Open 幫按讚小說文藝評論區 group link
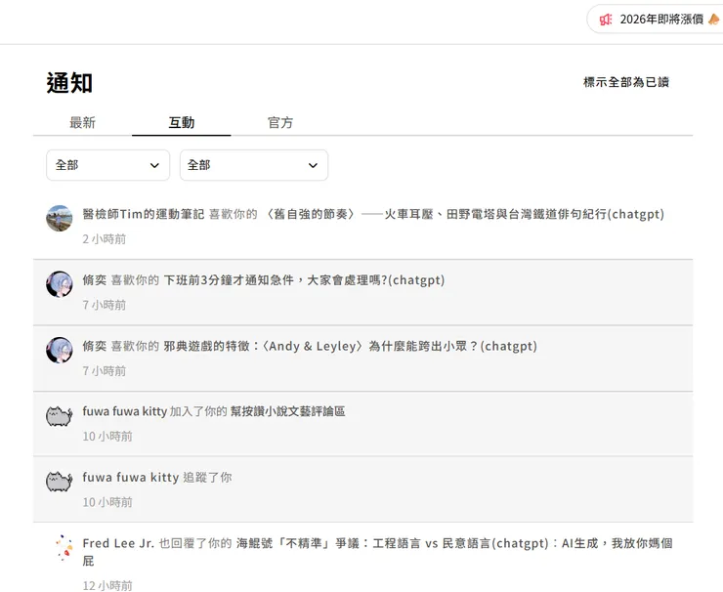Image resolution: width=723 pixels, height=592 pixels. coord(287,411)
